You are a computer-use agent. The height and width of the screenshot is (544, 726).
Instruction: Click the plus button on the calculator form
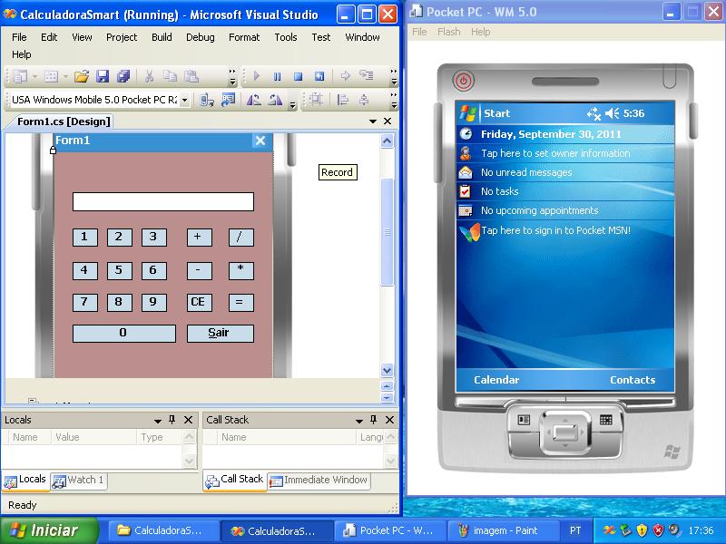click(x=199, y=237)
